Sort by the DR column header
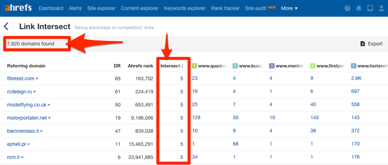 (x=117, y=66)
